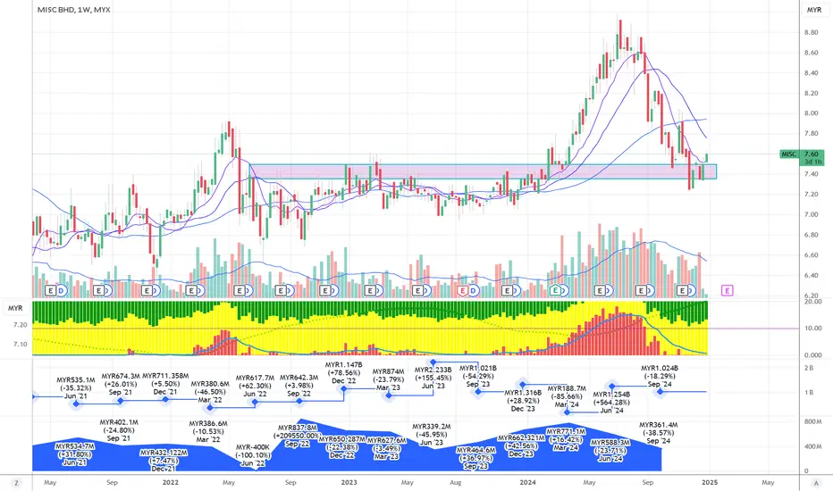Click the leftmost blue D dividend marker
This screenshot has width=833, height=491.
click(61, 290)
